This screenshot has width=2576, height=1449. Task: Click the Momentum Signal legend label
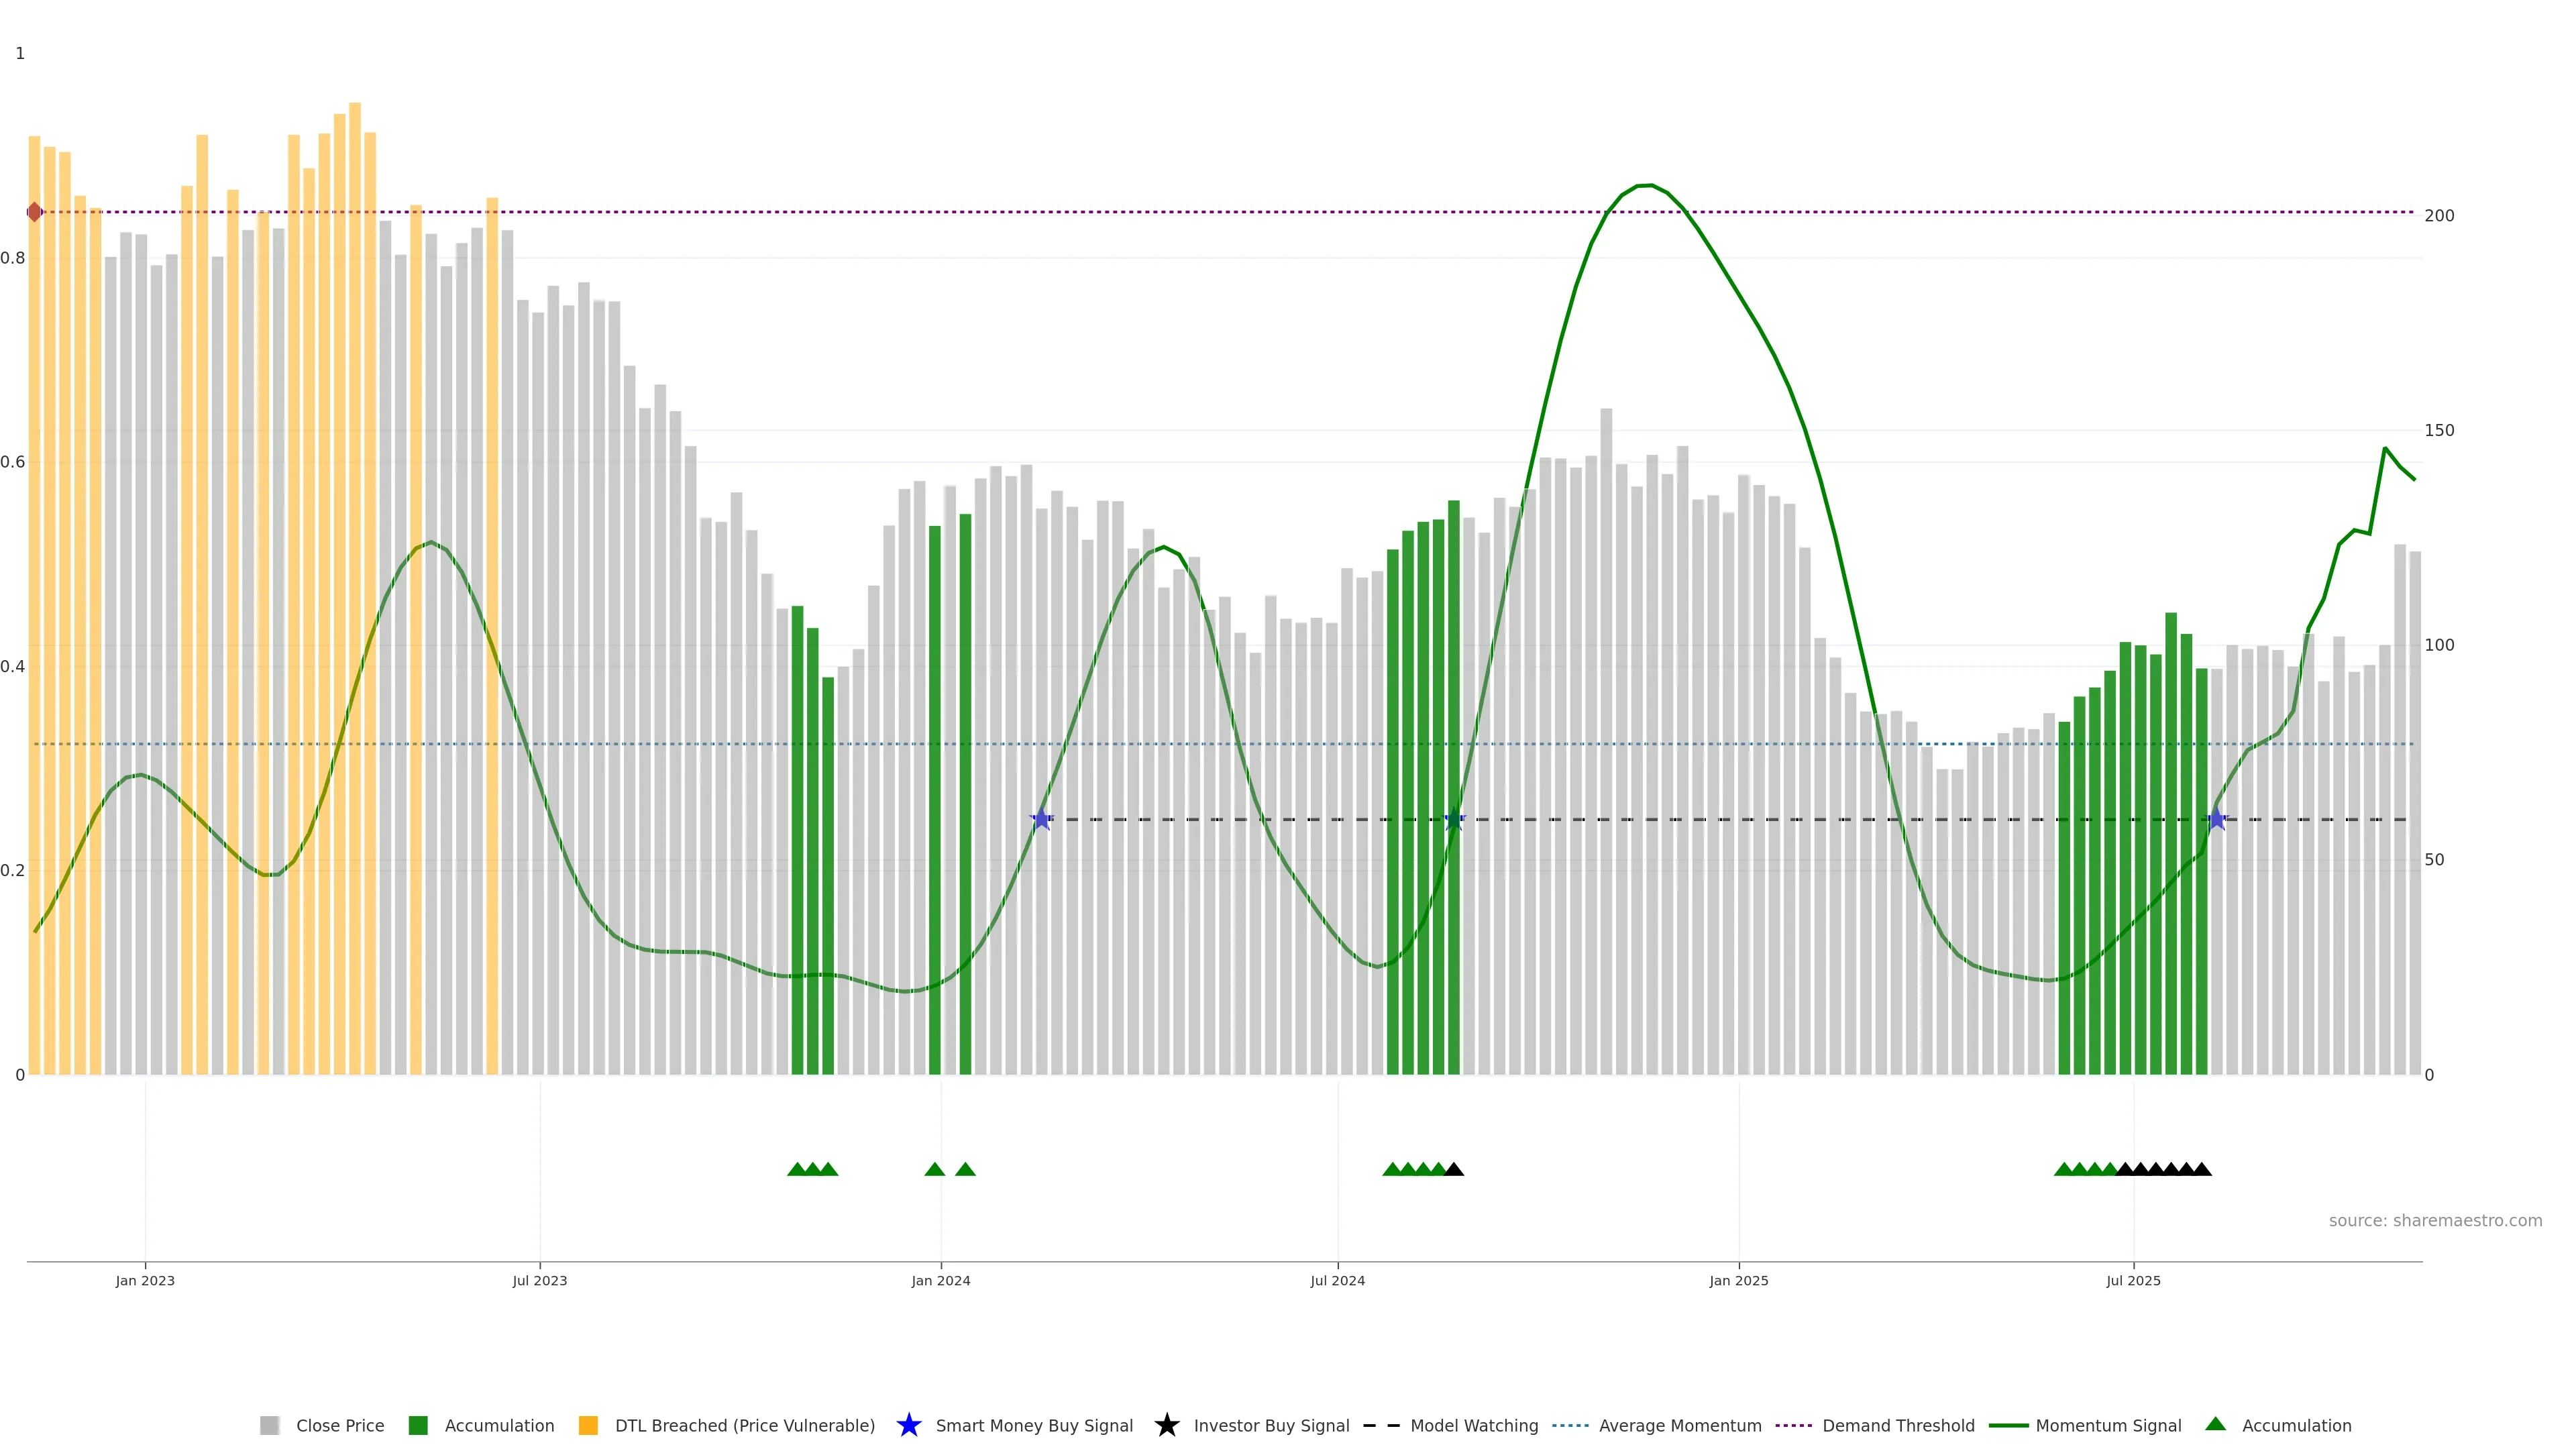pos(2108,1426)
